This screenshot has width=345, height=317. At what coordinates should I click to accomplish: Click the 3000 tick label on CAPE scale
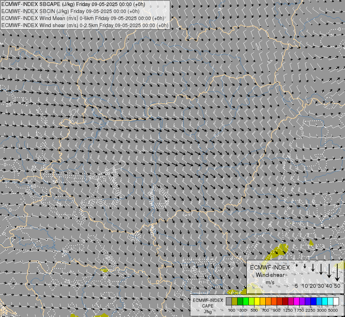(322, 310)
